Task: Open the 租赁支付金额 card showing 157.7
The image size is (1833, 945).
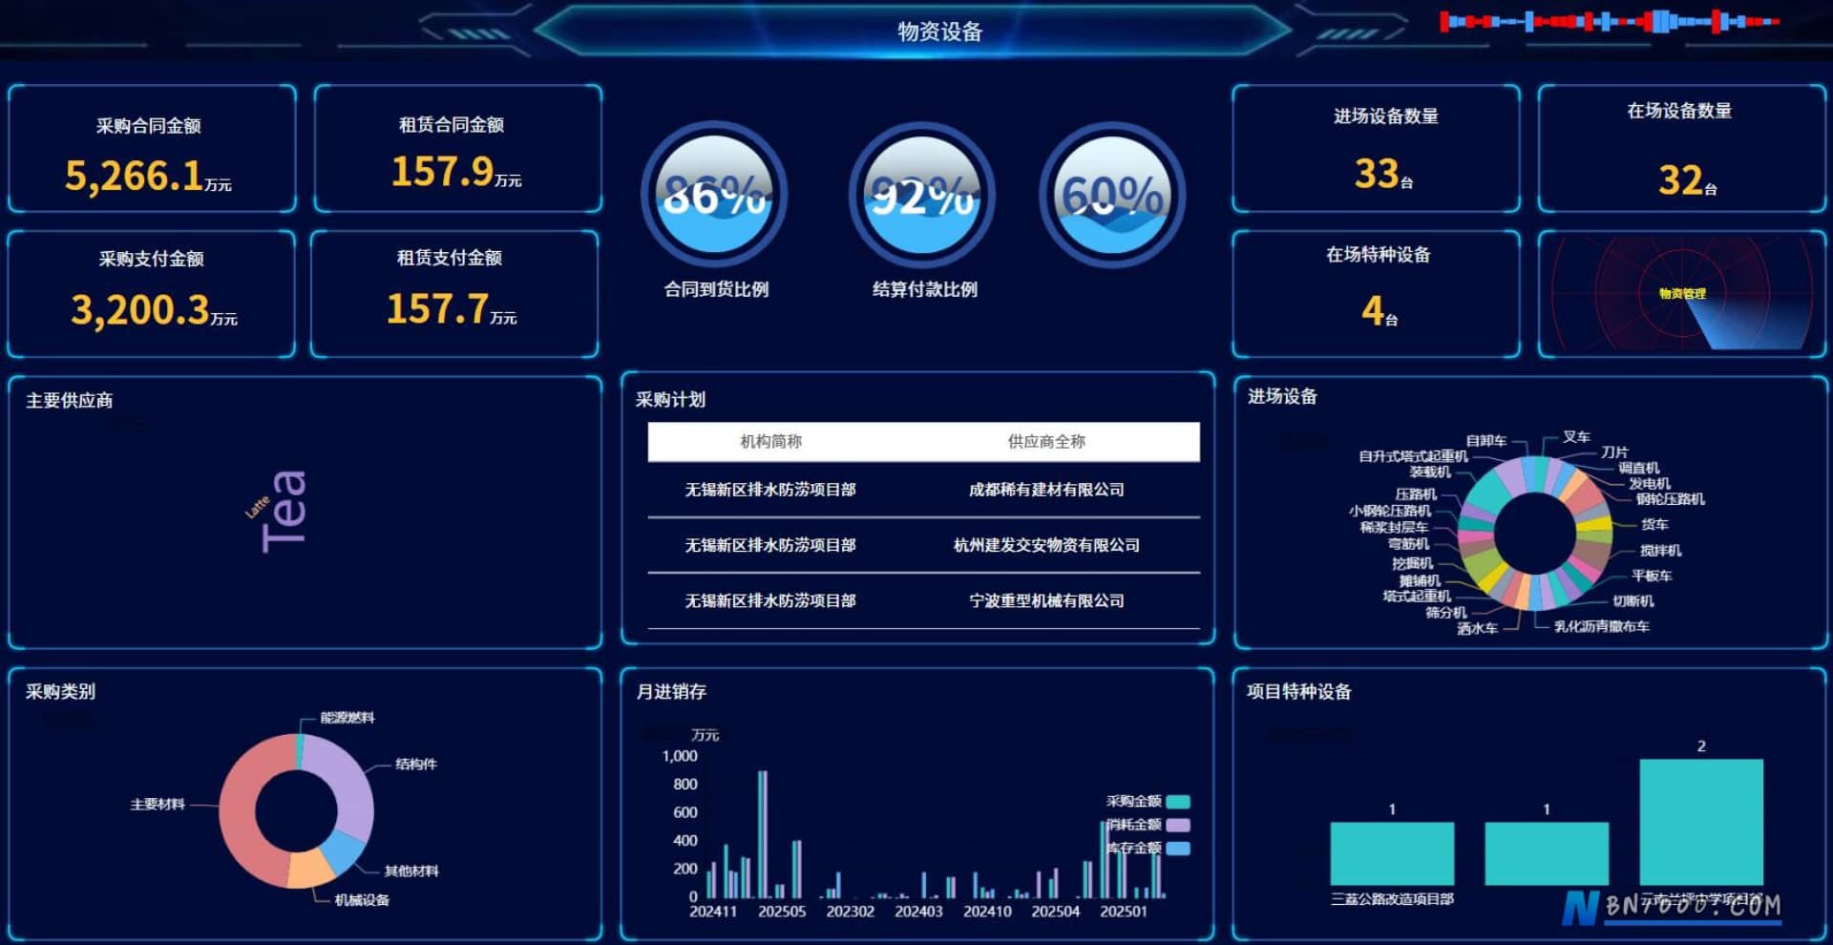Action: point(454,294)
